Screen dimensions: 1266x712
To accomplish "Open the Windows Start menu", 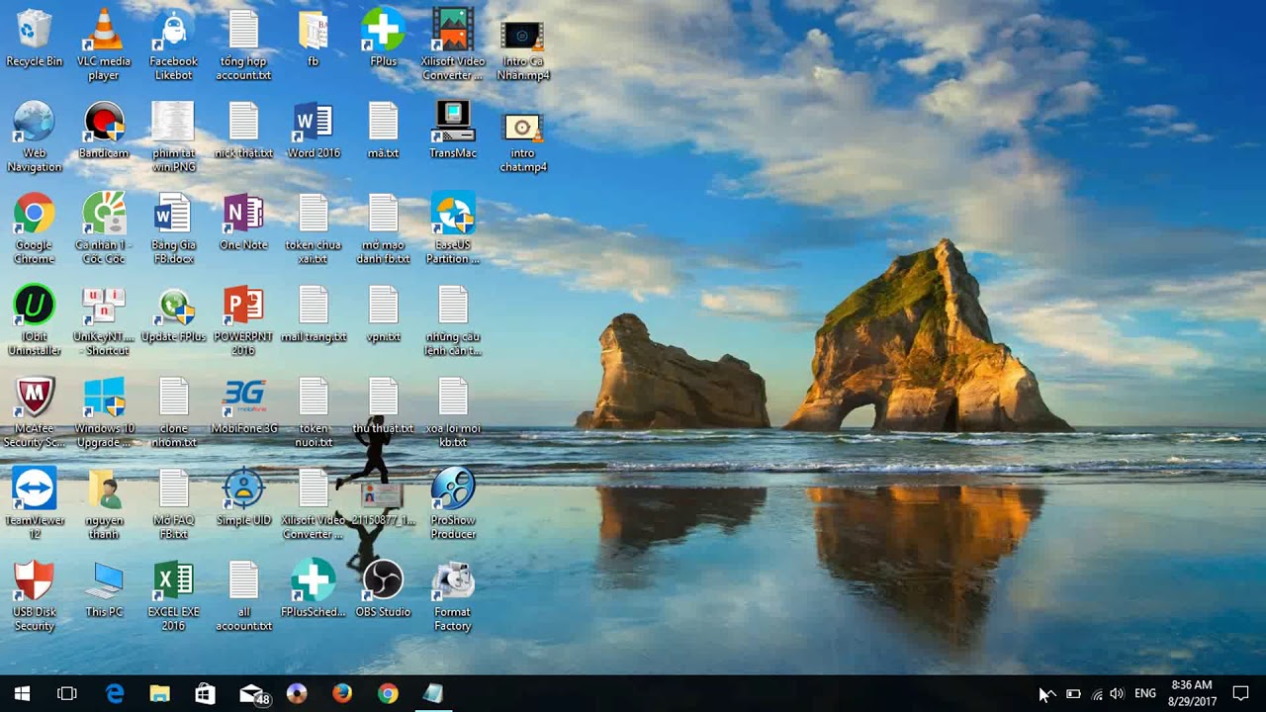I will [x=23, y=693].
